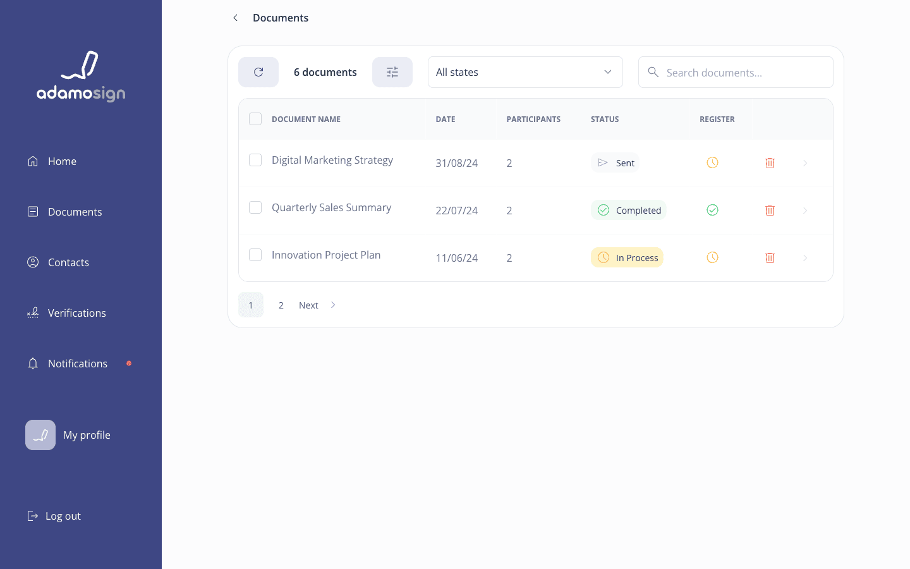Screen dimensions: 910x569
Task: Click the Completed status badge
Action: tap(629, 210)
